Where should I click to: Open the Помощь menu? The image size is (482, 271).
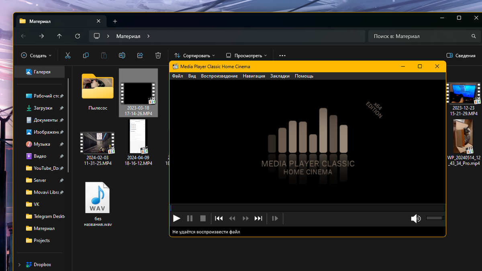click(304, 76)
